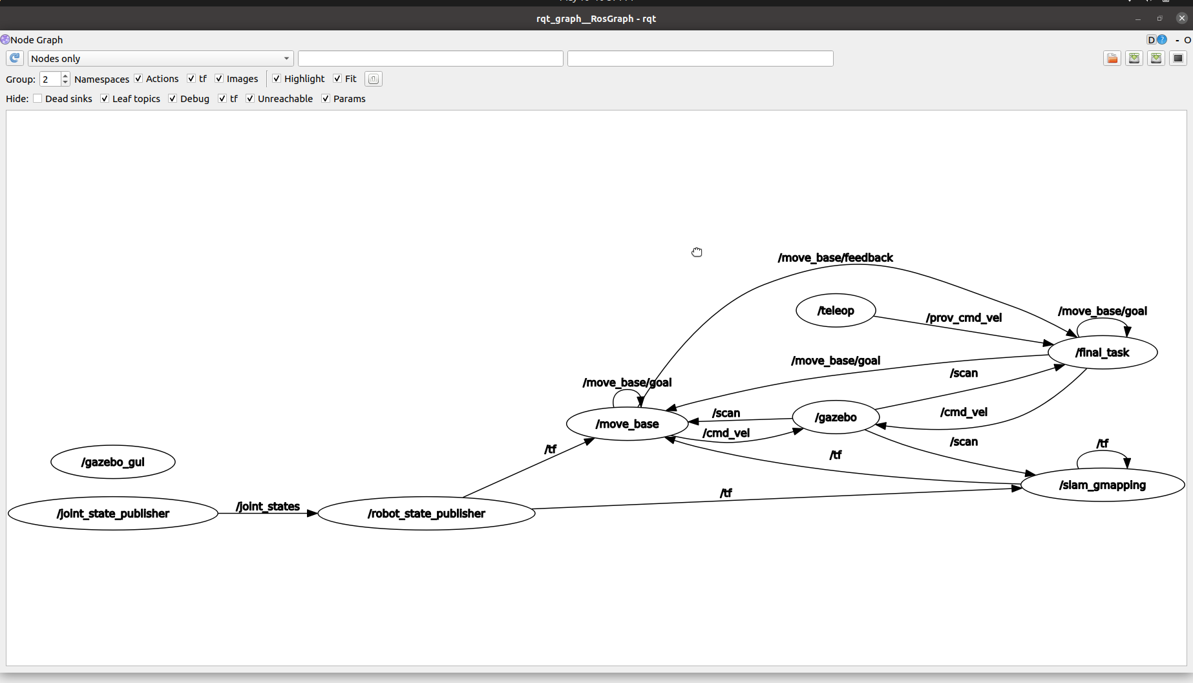Increase the Group depth spinner
Image resolution: width=1193 pixels, height=683 pixels.
click(x=65, y=76)
